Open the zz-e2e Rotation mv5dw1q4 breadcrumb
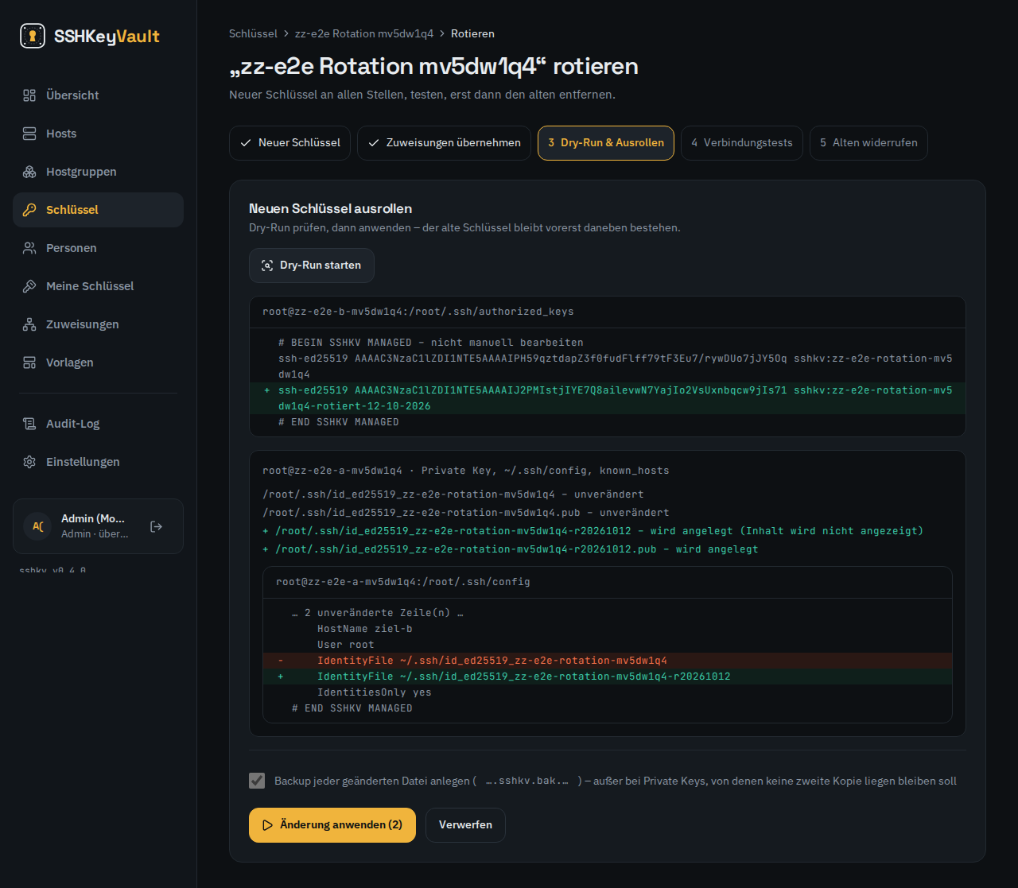The image size is (1018, 888). click(x=364, y=33)
